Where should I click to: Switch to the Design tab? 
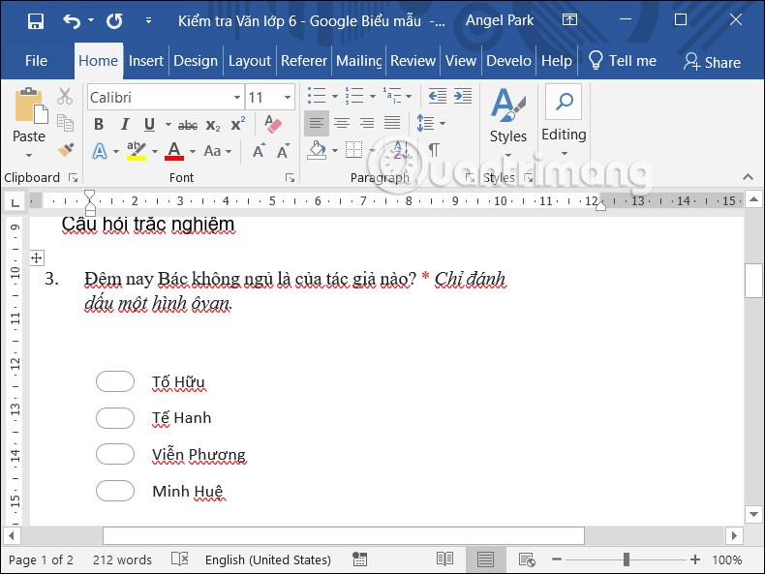pos(196,61)
